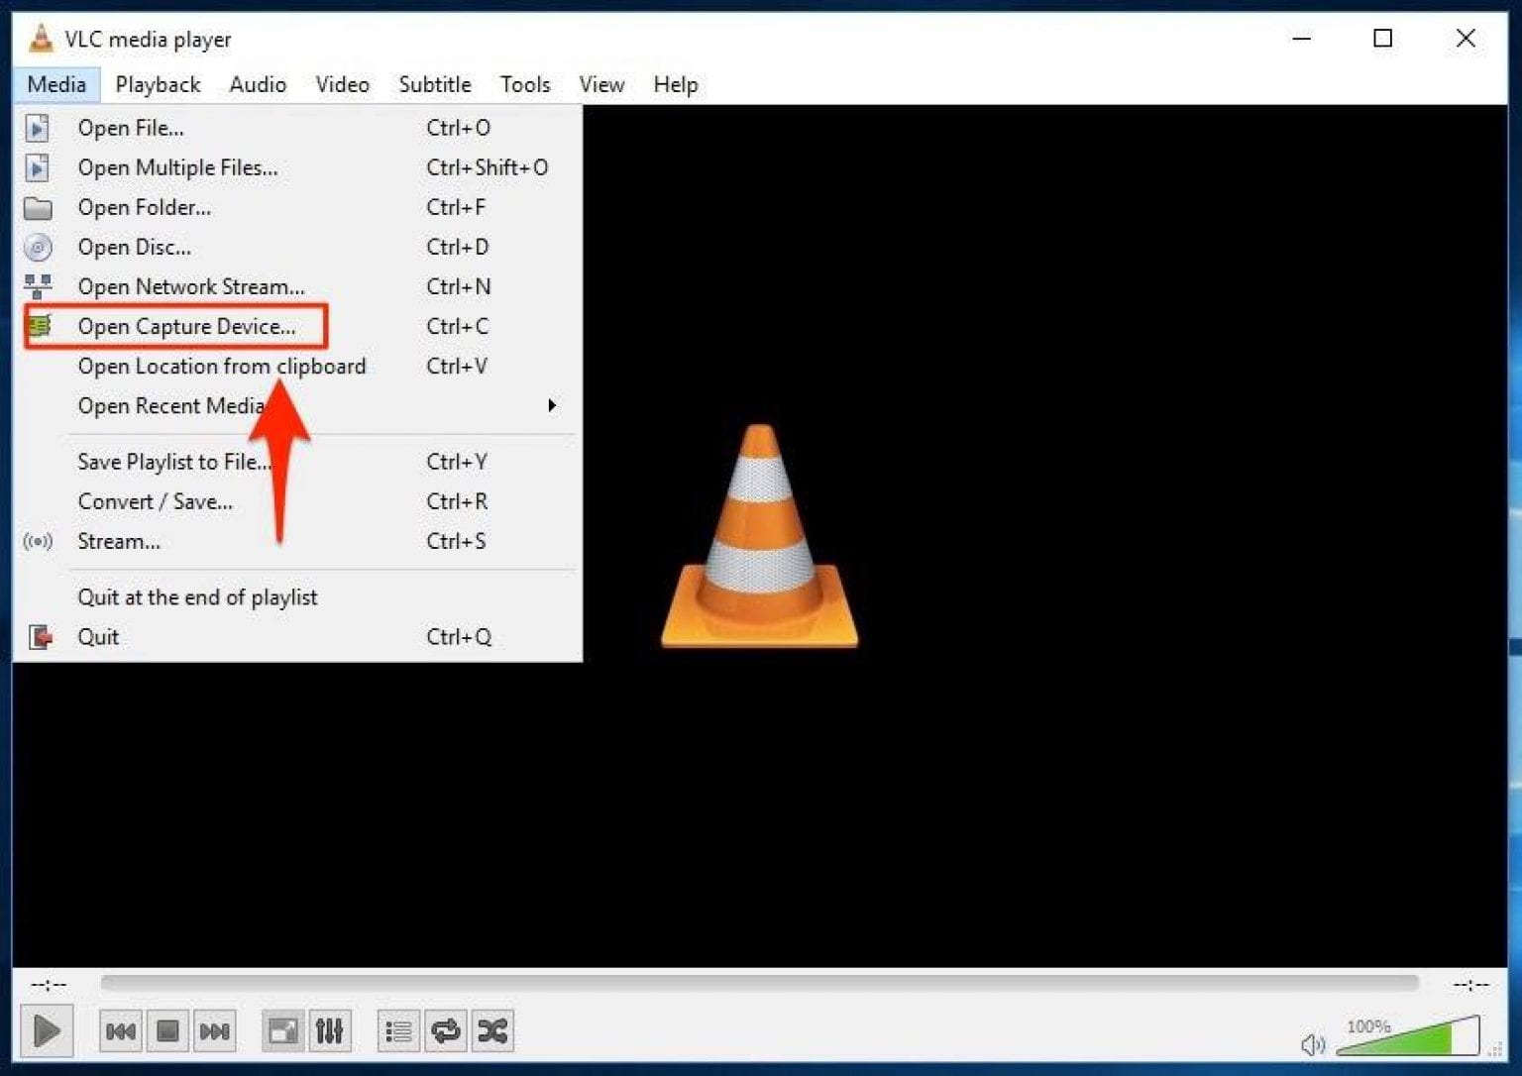Viewport: 1522px width, 1076px height.
Task: Click the Open Disc icon
Action: click(37, 247)
